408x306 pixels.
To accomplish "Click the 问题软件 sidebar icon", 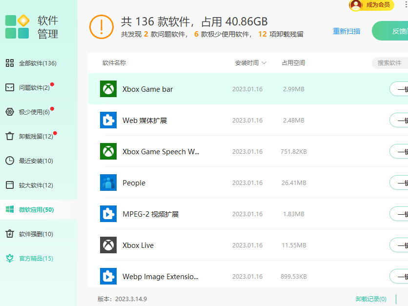I will coord(10,87).
